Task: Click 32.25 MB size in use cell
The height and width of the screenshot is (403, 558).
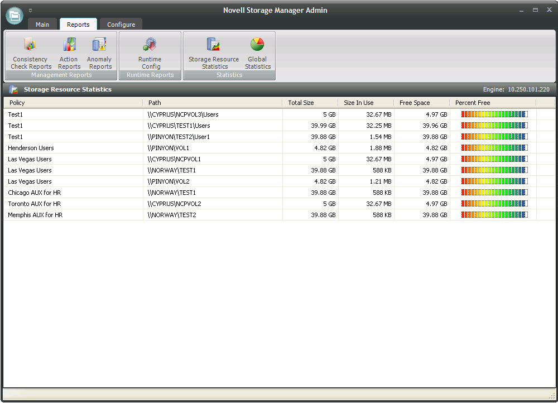Action: (379, 126)
